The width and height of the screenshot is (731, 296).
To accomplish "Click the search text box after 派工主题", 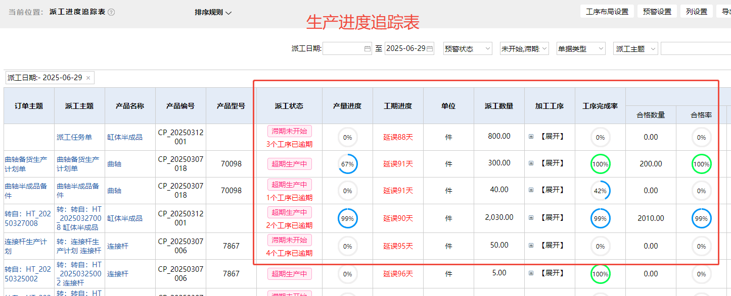I will coord(696,48).
